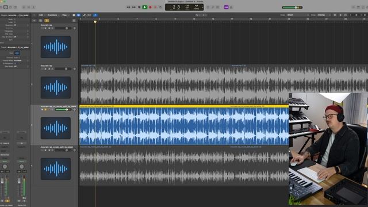Show Flex with the Flex button
The width and height of the screenshot is (368, 207).
(x=89, y=15)
